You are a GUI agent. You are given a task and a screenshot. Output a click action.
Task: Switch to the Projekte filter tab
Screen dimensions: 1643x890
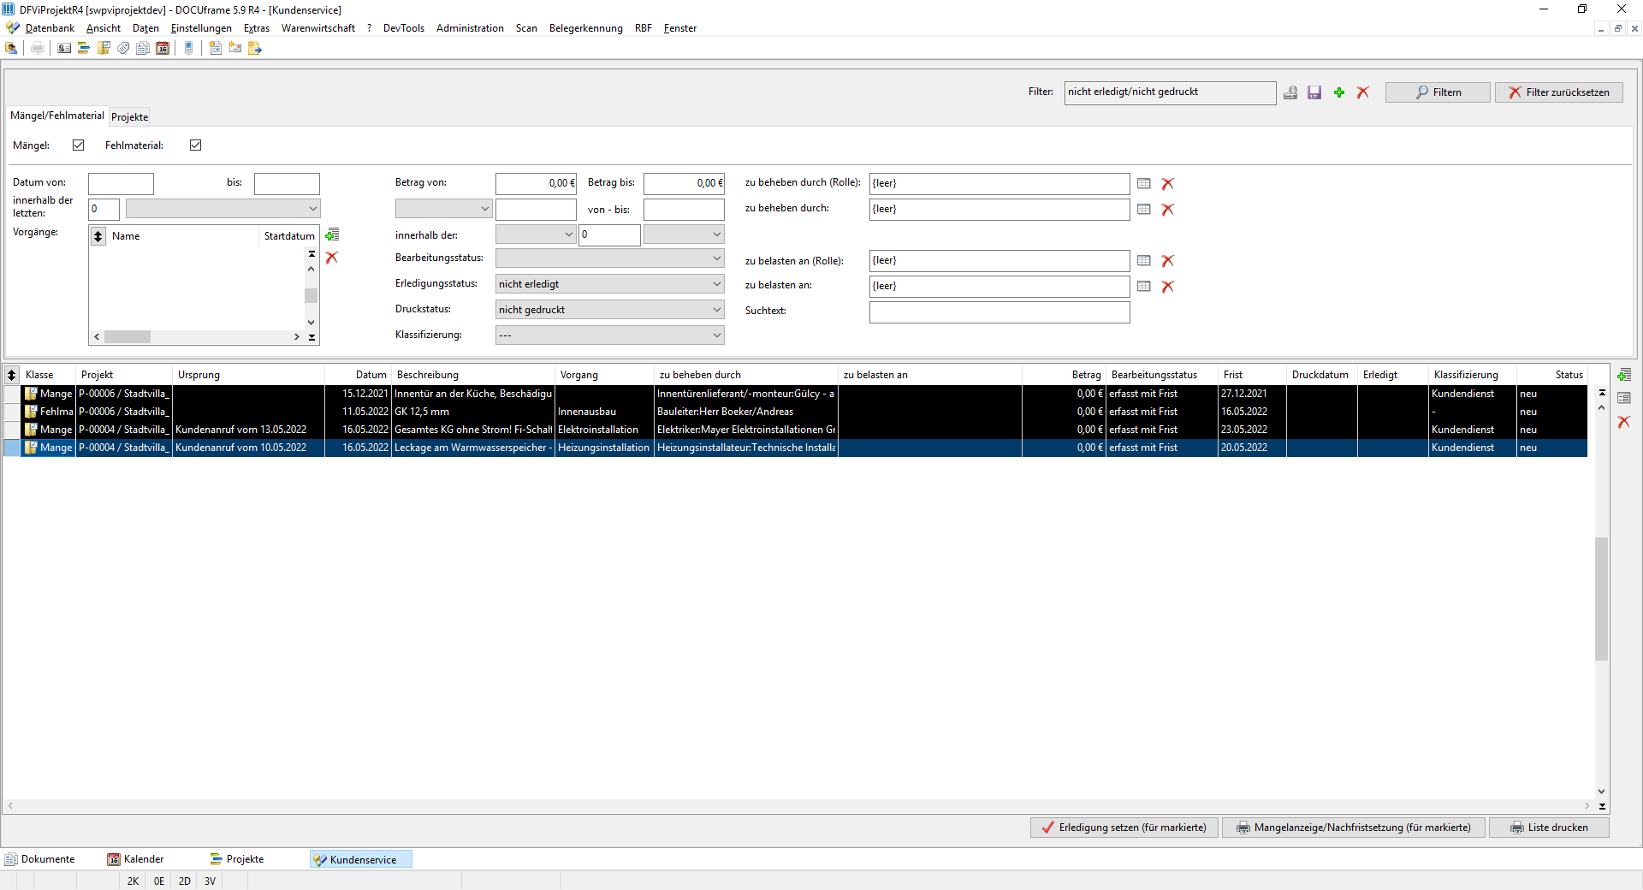pos(129,117)
